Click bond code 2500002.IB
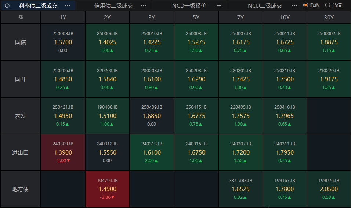The width and height of the screenshot is (351, 208). point(329,33)
